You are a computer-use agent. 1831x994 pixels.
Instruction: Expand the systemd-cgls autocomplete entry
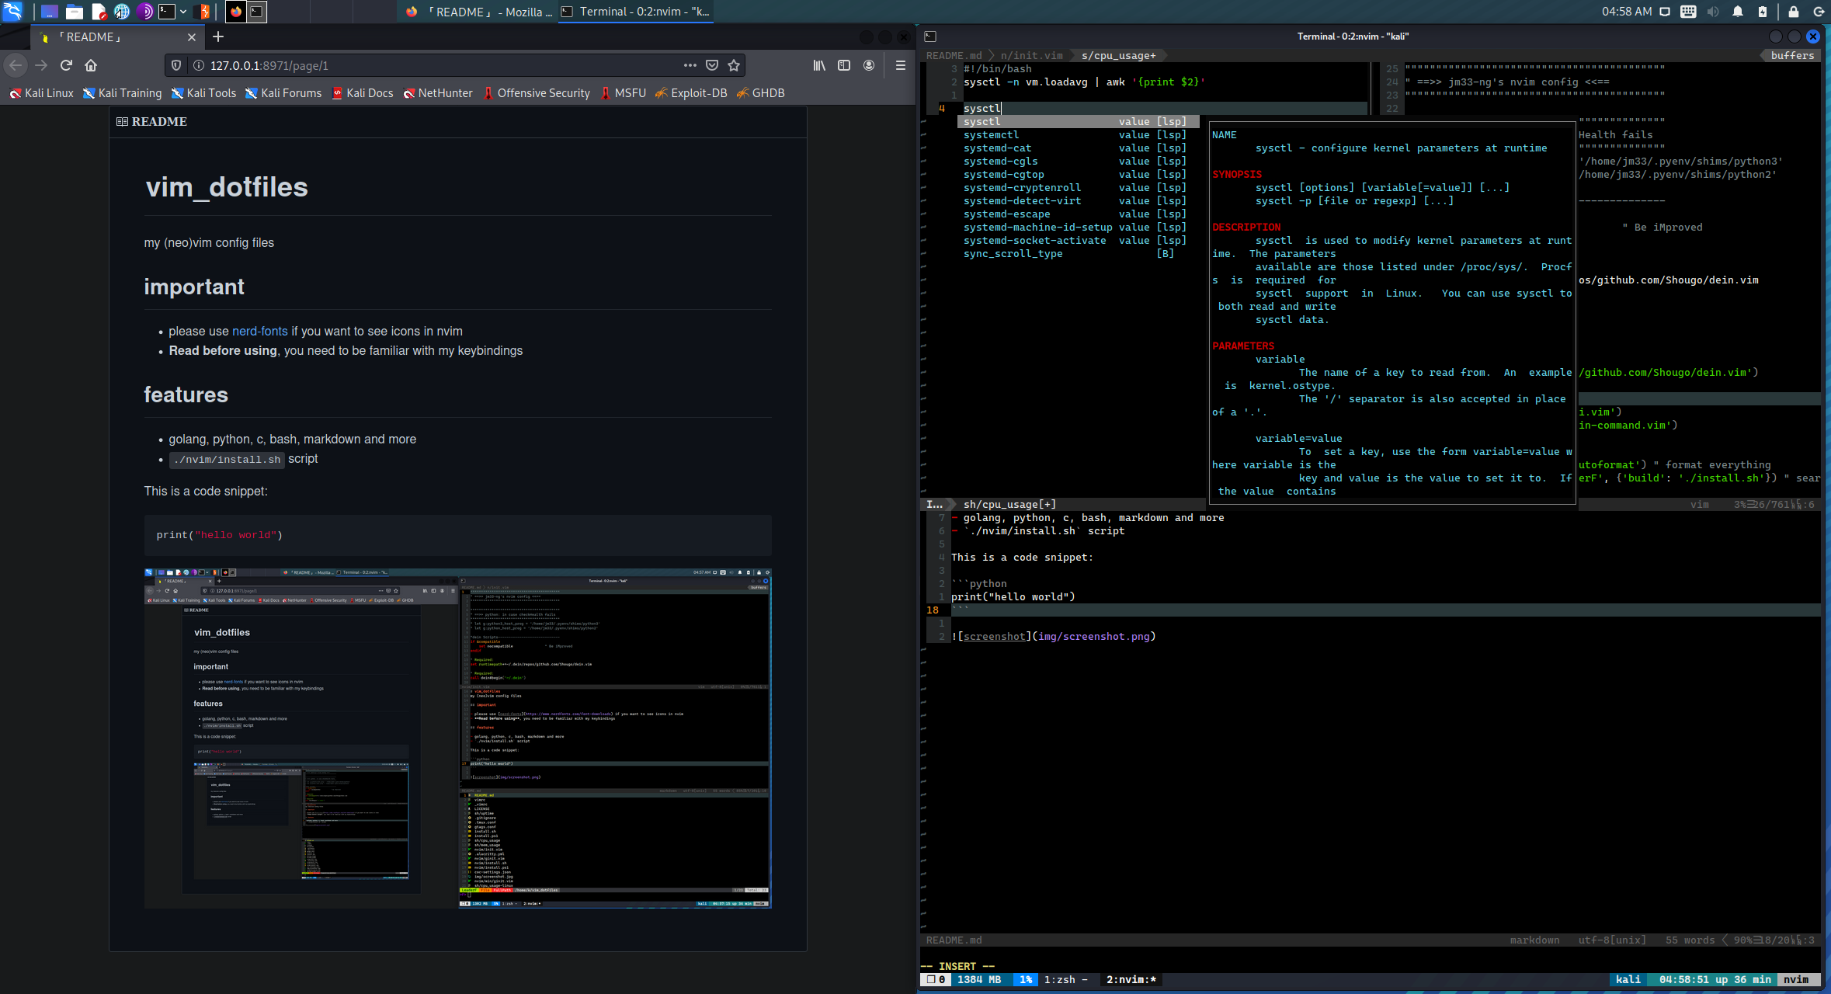(x=1002, y=161)
